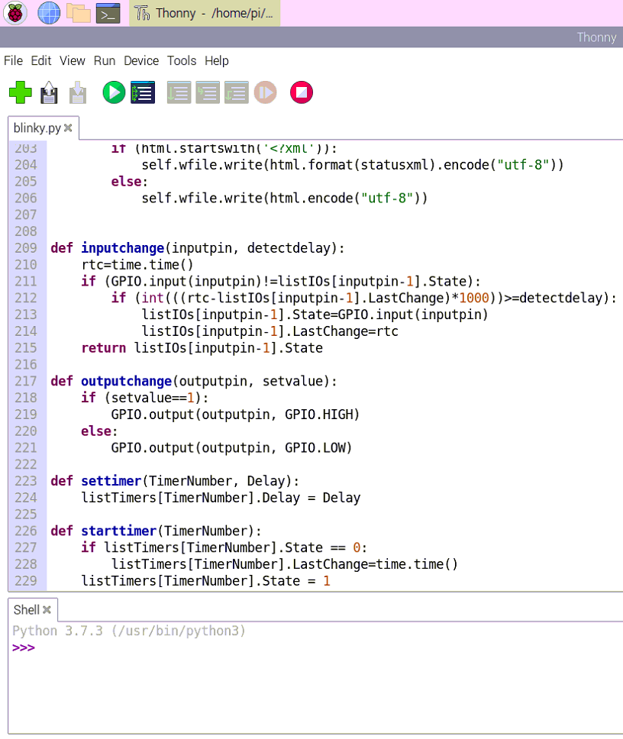Click the Resume execution icon
The width and height of the screenshot is (623, 739).
pos(265,92)
